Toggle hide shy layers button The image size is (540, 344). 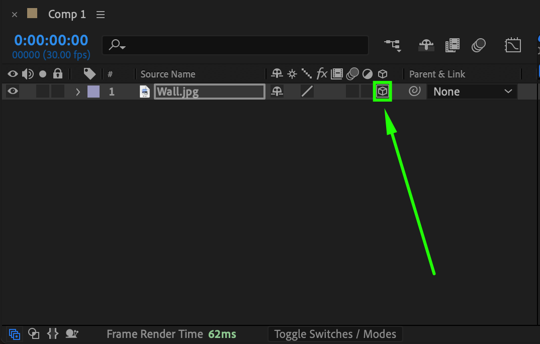tap(426, 45)
